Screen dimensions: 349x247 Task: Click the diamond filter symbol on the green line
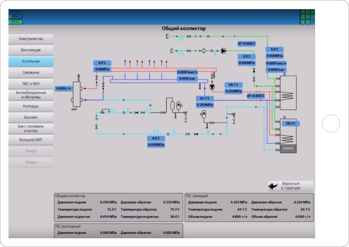coord(204,51)
